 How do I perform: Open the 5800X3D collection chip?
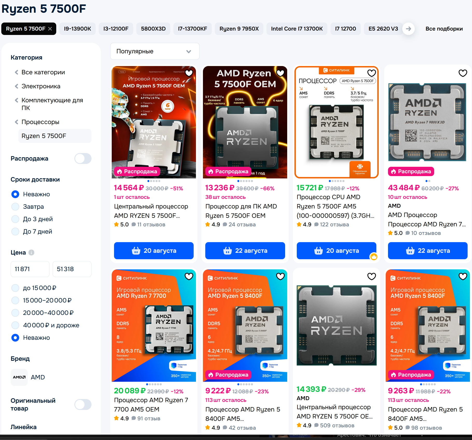[153, 29]
